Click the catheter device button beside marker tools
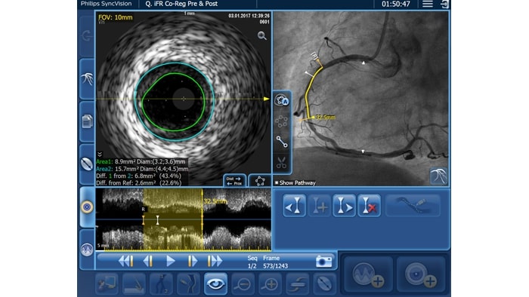The height and width of the screenshot is (297, 529). tap(413, 205)
